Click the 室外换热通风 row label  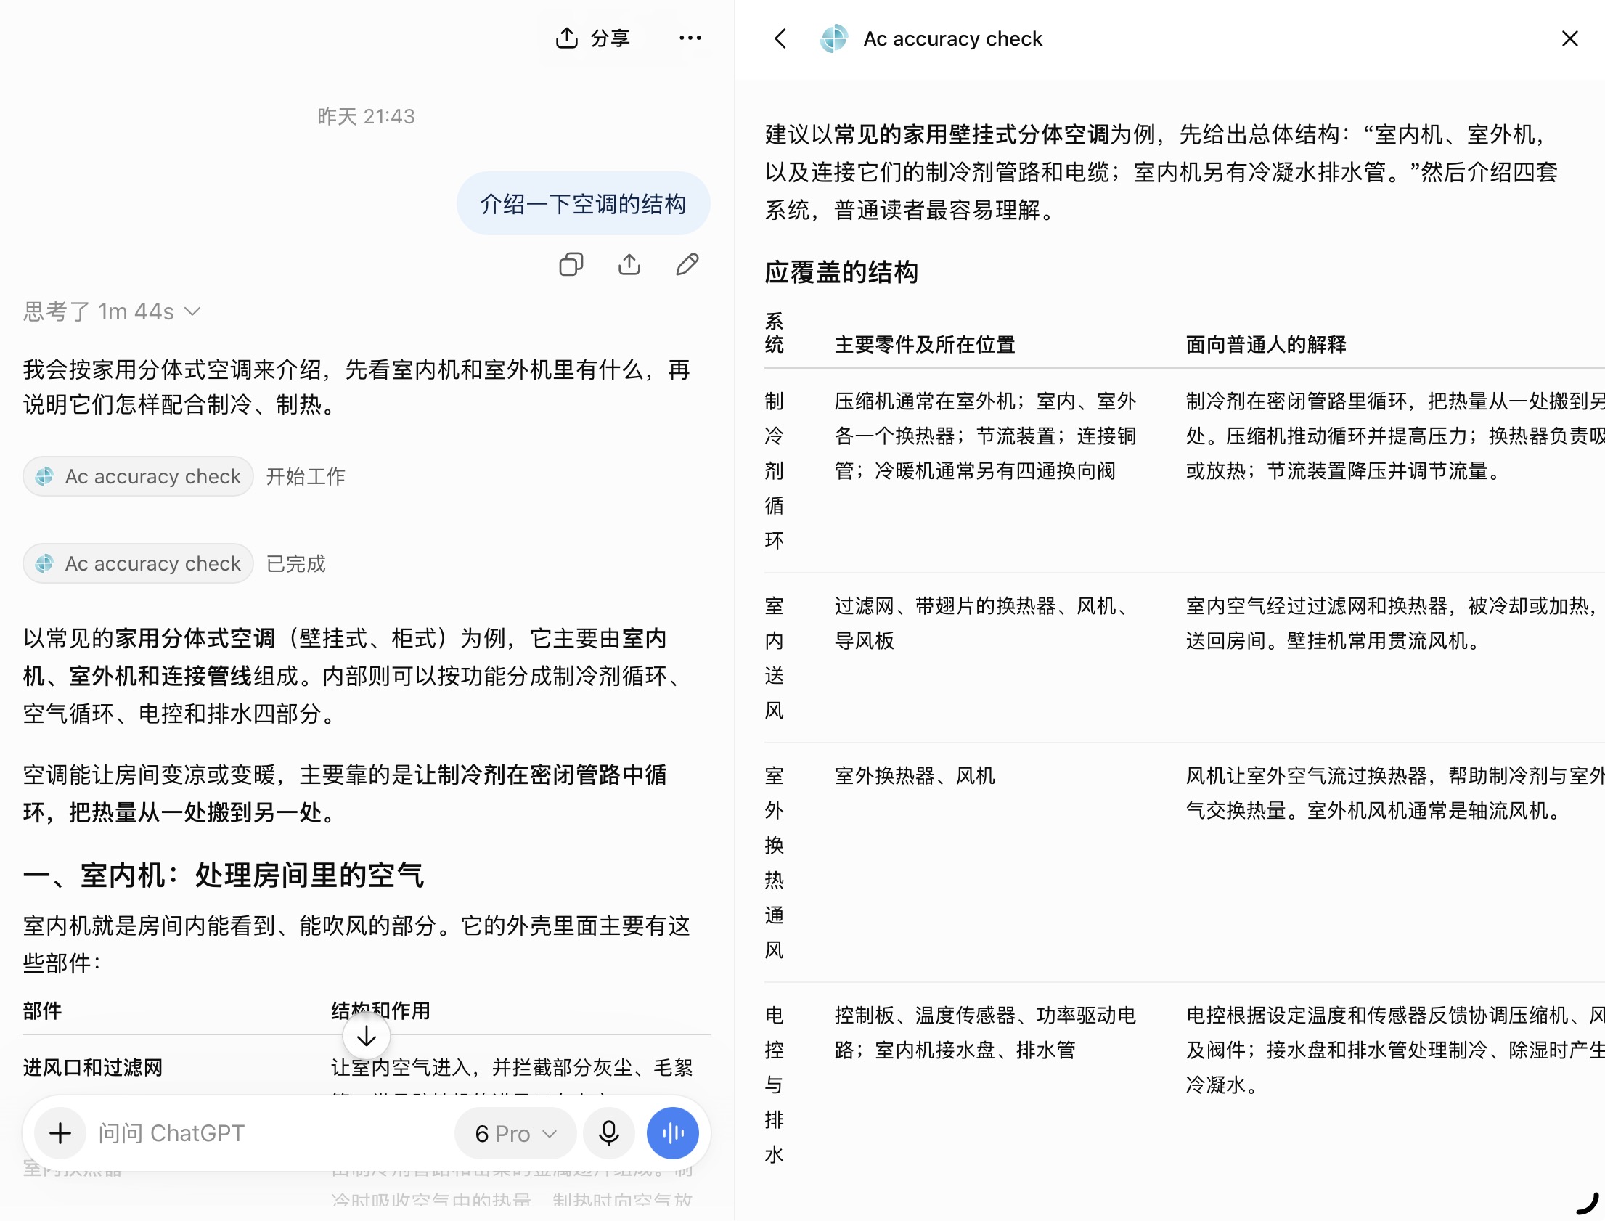(775, 862)
